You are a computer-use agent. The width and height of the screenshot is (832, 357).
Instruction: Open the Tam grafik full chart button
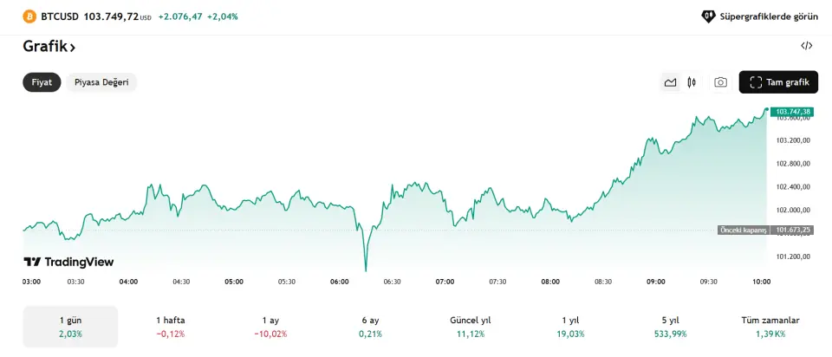[778, 82]
